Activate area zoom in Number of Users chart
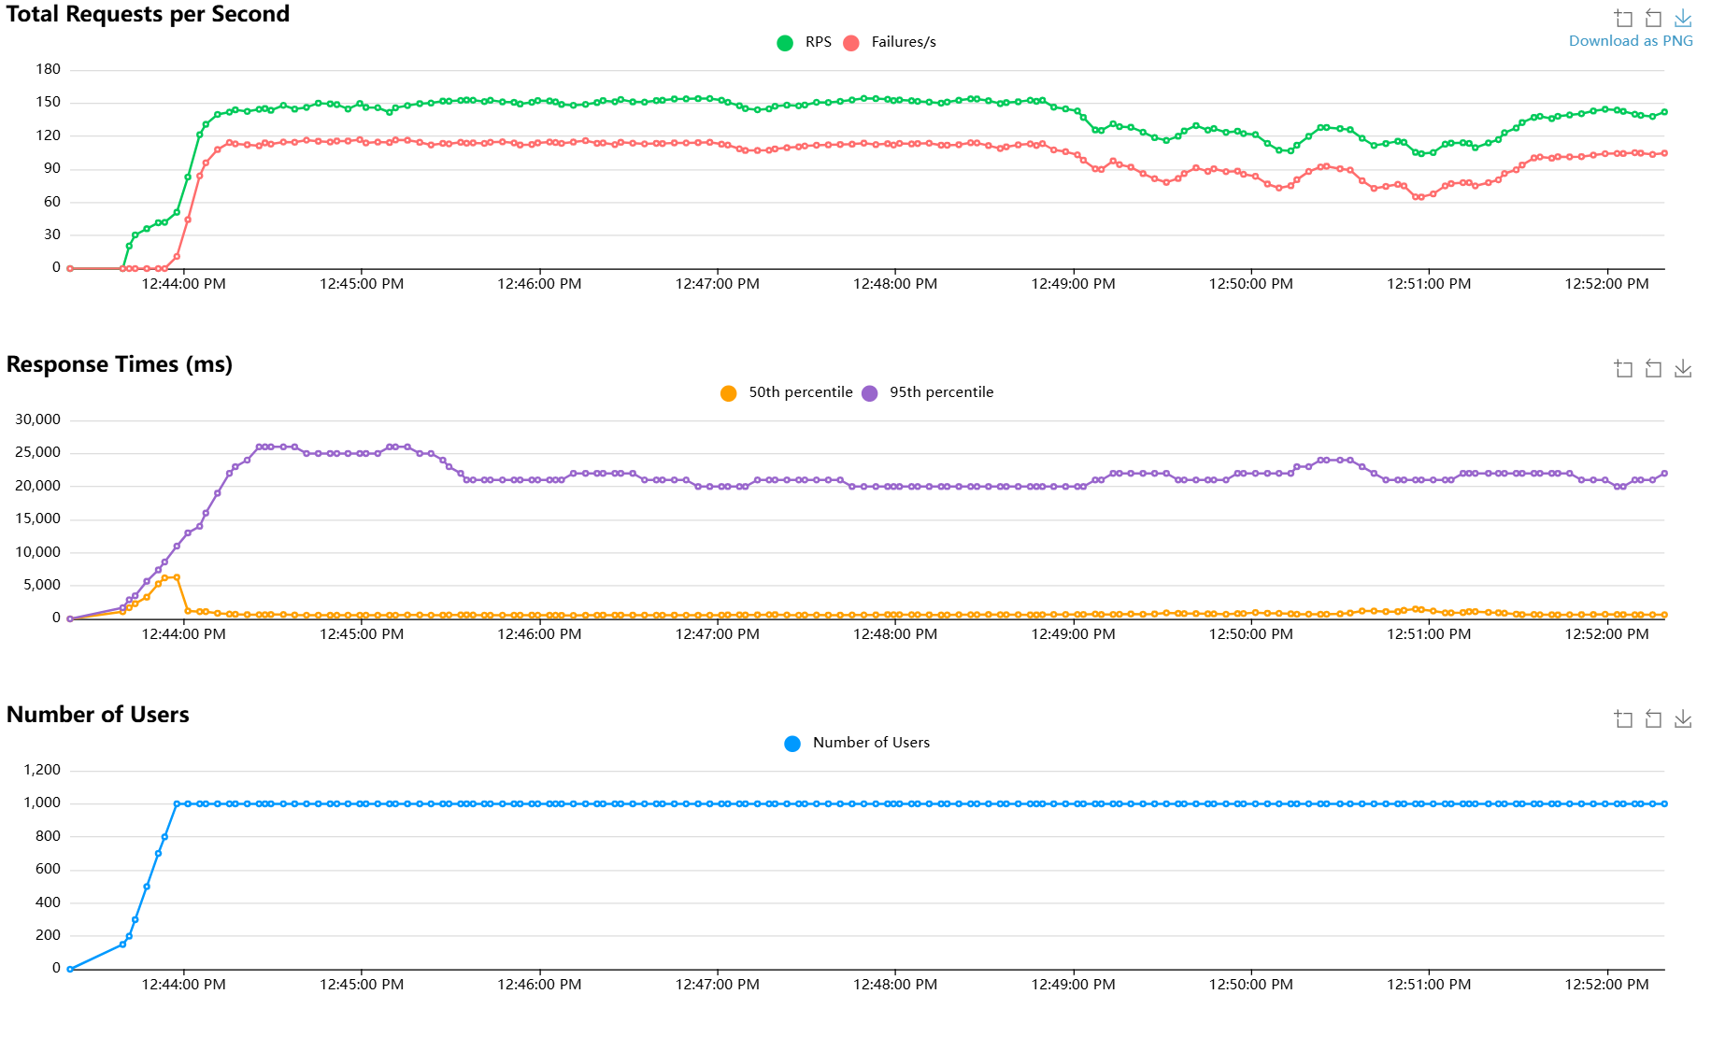 coord(1623,719)
